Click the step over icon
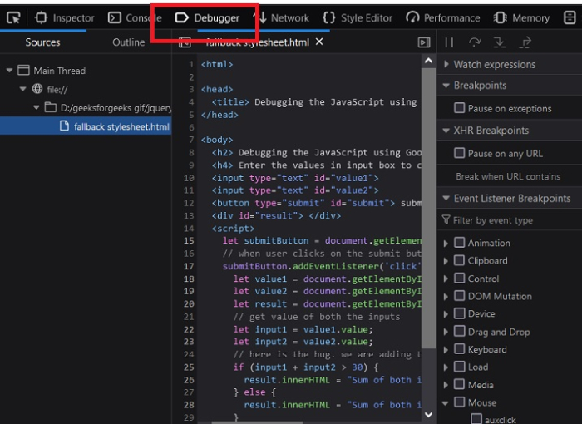 point(475,42)
